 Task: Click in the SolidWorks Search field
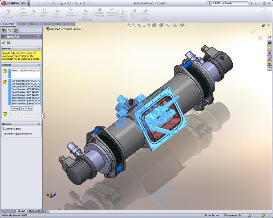tap(229, 3)
